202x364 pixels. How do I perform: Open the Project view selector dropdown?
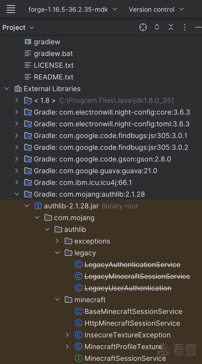click(x=18, y=27)
